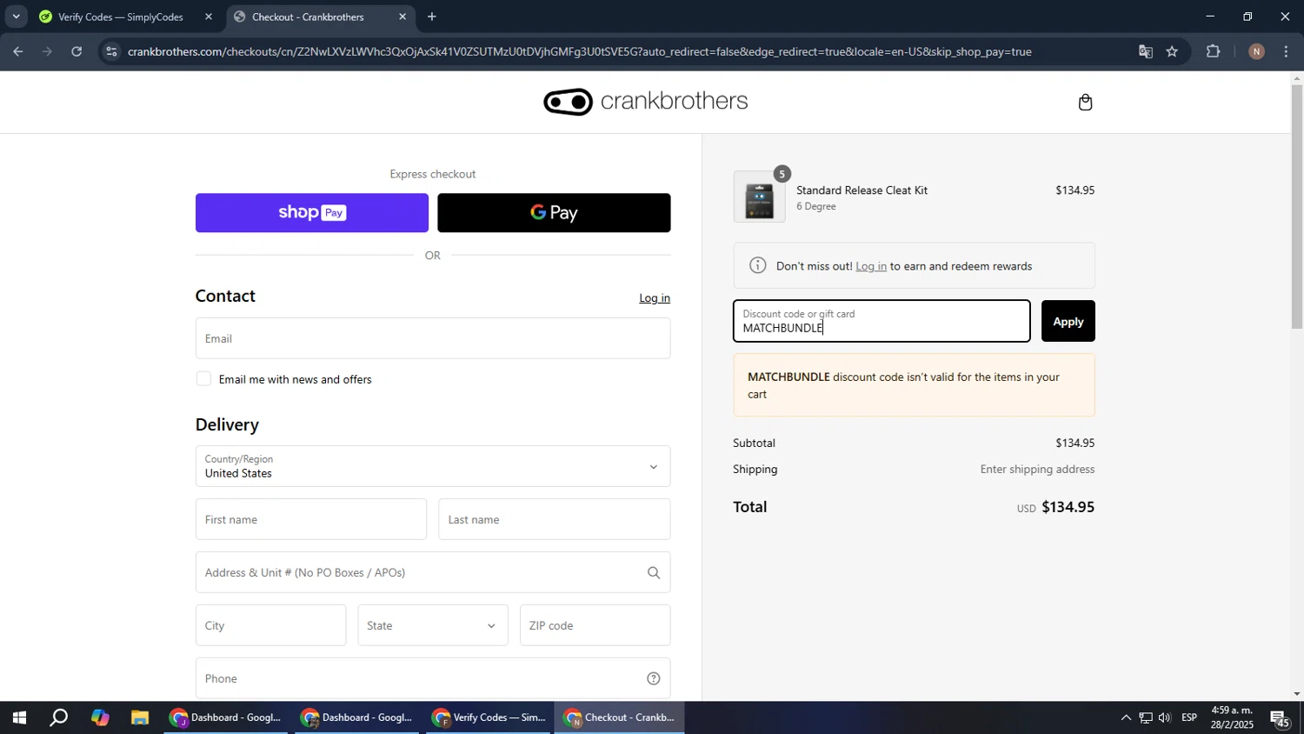1304x734 pixels.
Task: Click the Standard Release Cleat Kit title
Action: tap(862, 190)
